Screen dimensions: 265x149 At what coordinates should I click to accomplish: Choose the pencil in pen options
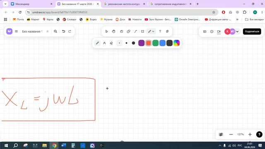point(97,43)
